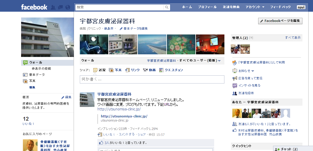The image size is (313, 151).
Task: Open the messages icon in top bar
Action: point(60,7)
